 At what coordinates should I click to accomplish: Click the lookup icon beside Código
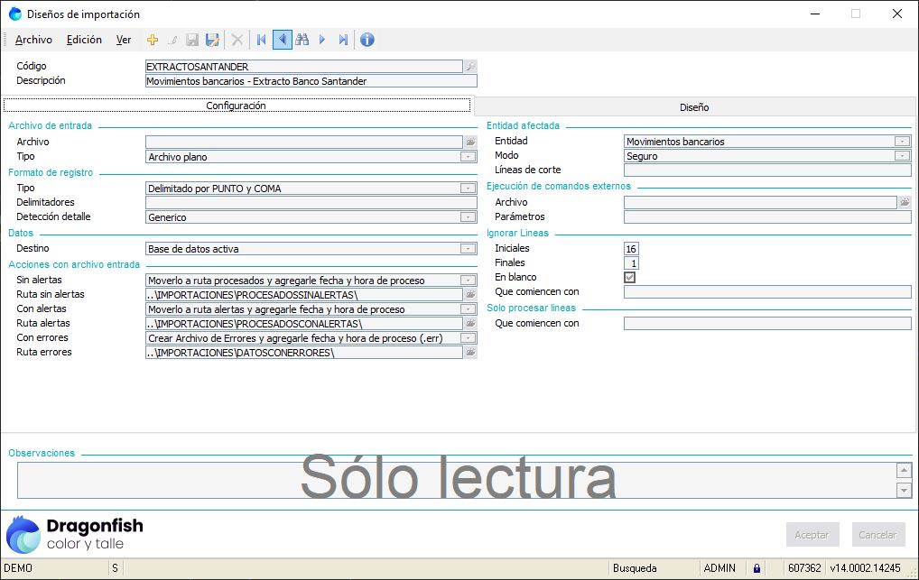(470, 66)
